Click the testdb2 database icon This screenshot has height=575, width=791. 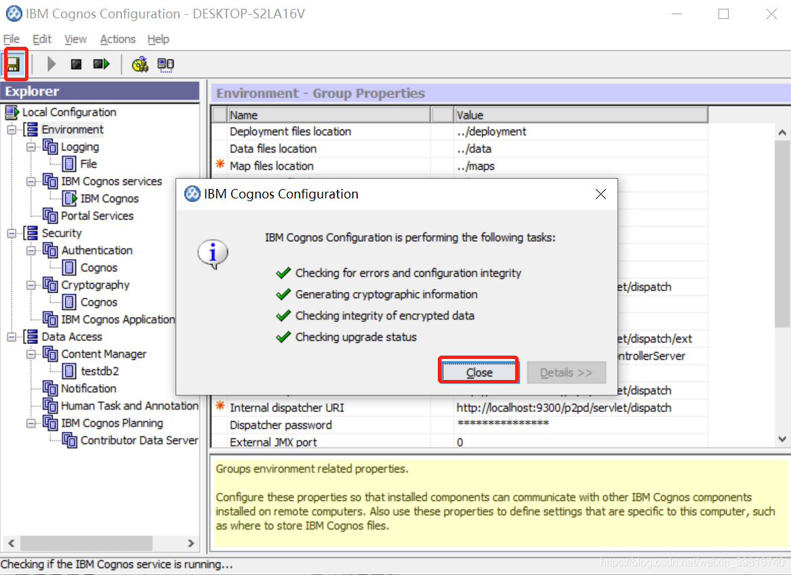pyautogui.click(x=70, y=371)
